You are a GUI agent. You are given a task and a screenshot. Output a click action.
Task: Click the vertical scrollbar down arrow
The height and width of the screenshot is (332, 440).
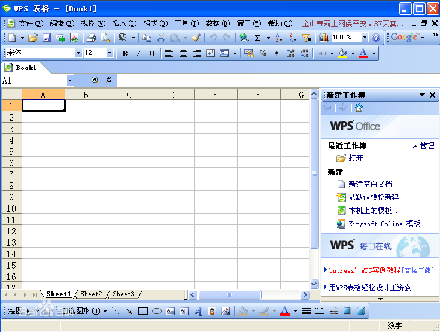(x=314, y=284)
